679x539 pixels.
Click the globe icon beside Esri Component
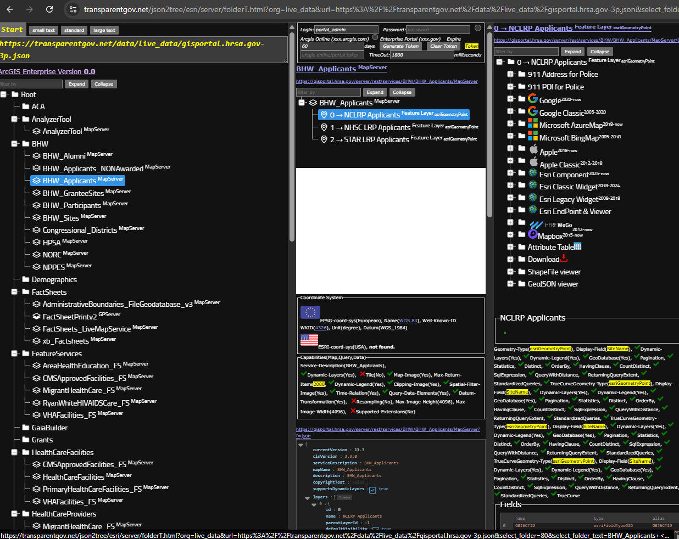(532, 173)
